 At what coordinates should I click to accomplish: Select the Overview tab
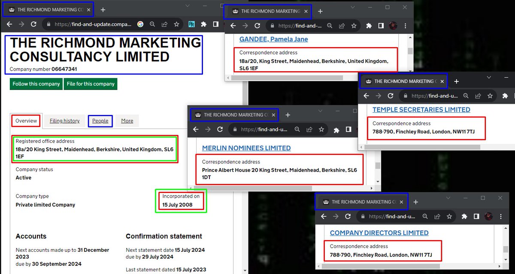(x=26, y=121)
